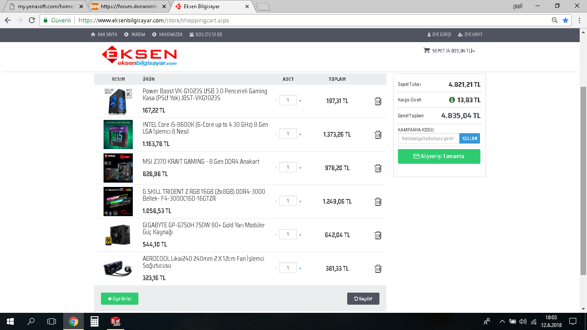Delete the Power Boost case from cart
The image size is (587, 330).
tap(378, 101)
